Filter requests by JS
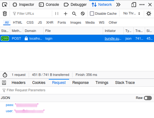The height and width of the screenshot is (118, 154). click(x=40, y=22)
